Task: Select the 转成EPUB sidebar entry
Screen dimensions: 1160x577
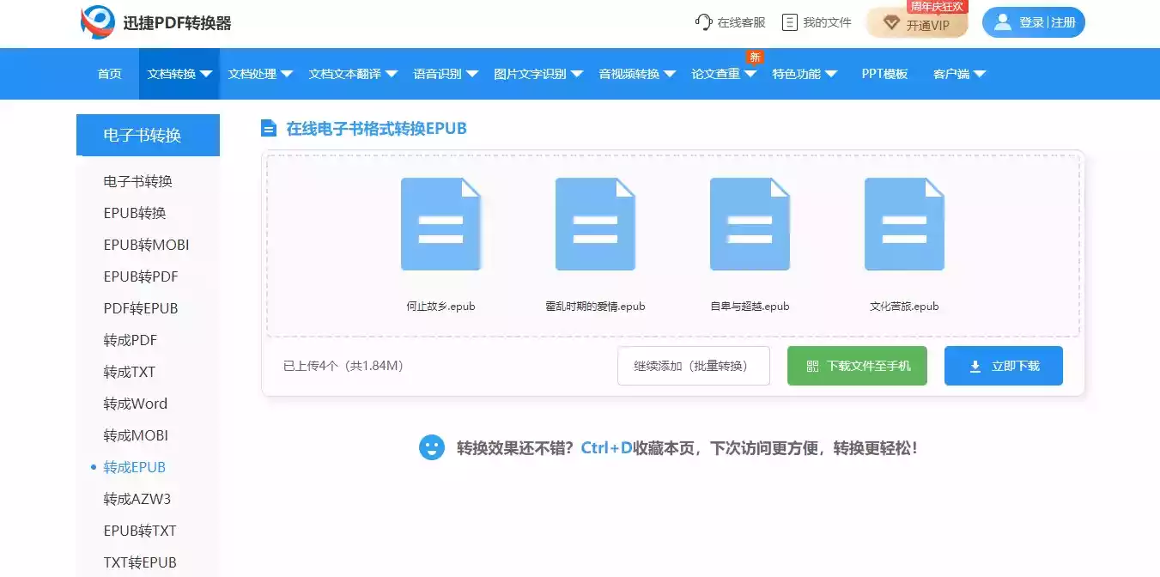Action: point(133,466)
